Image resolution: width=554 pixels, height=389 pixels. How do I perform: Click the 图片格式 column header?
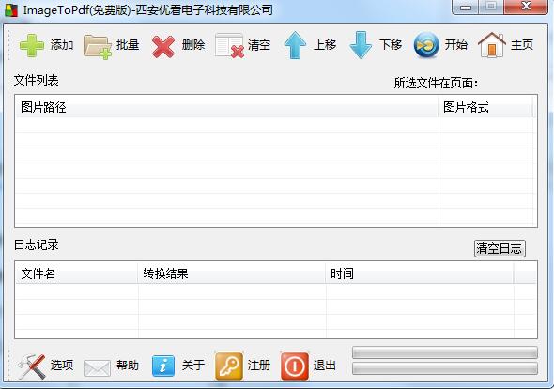pyautogui.click(x=485, y=107)
